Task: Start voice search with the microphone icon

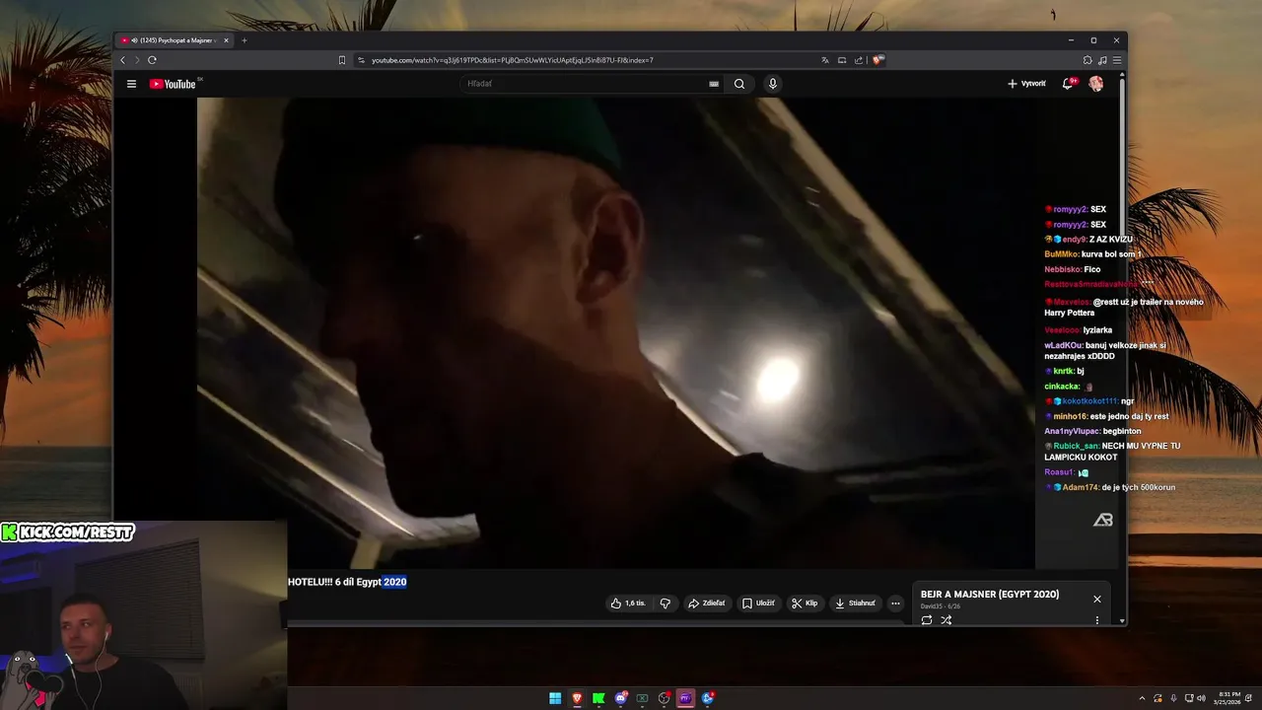Action: 773,84
